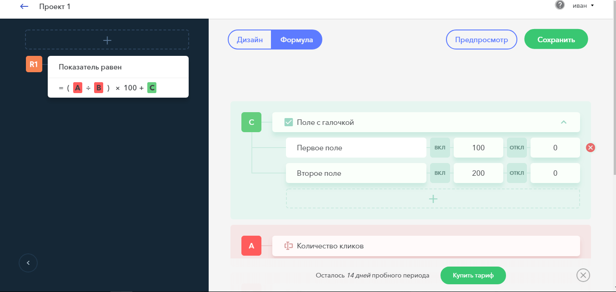The width and height of the screenshot is (616, 292).
Task: Click the green C variable badge
Action: [x=251, y=122]
